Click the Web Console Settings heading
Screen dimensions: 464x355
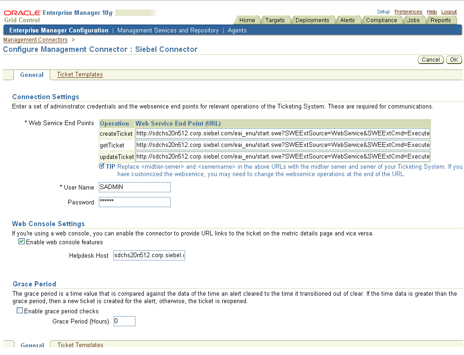pos(48,224)
